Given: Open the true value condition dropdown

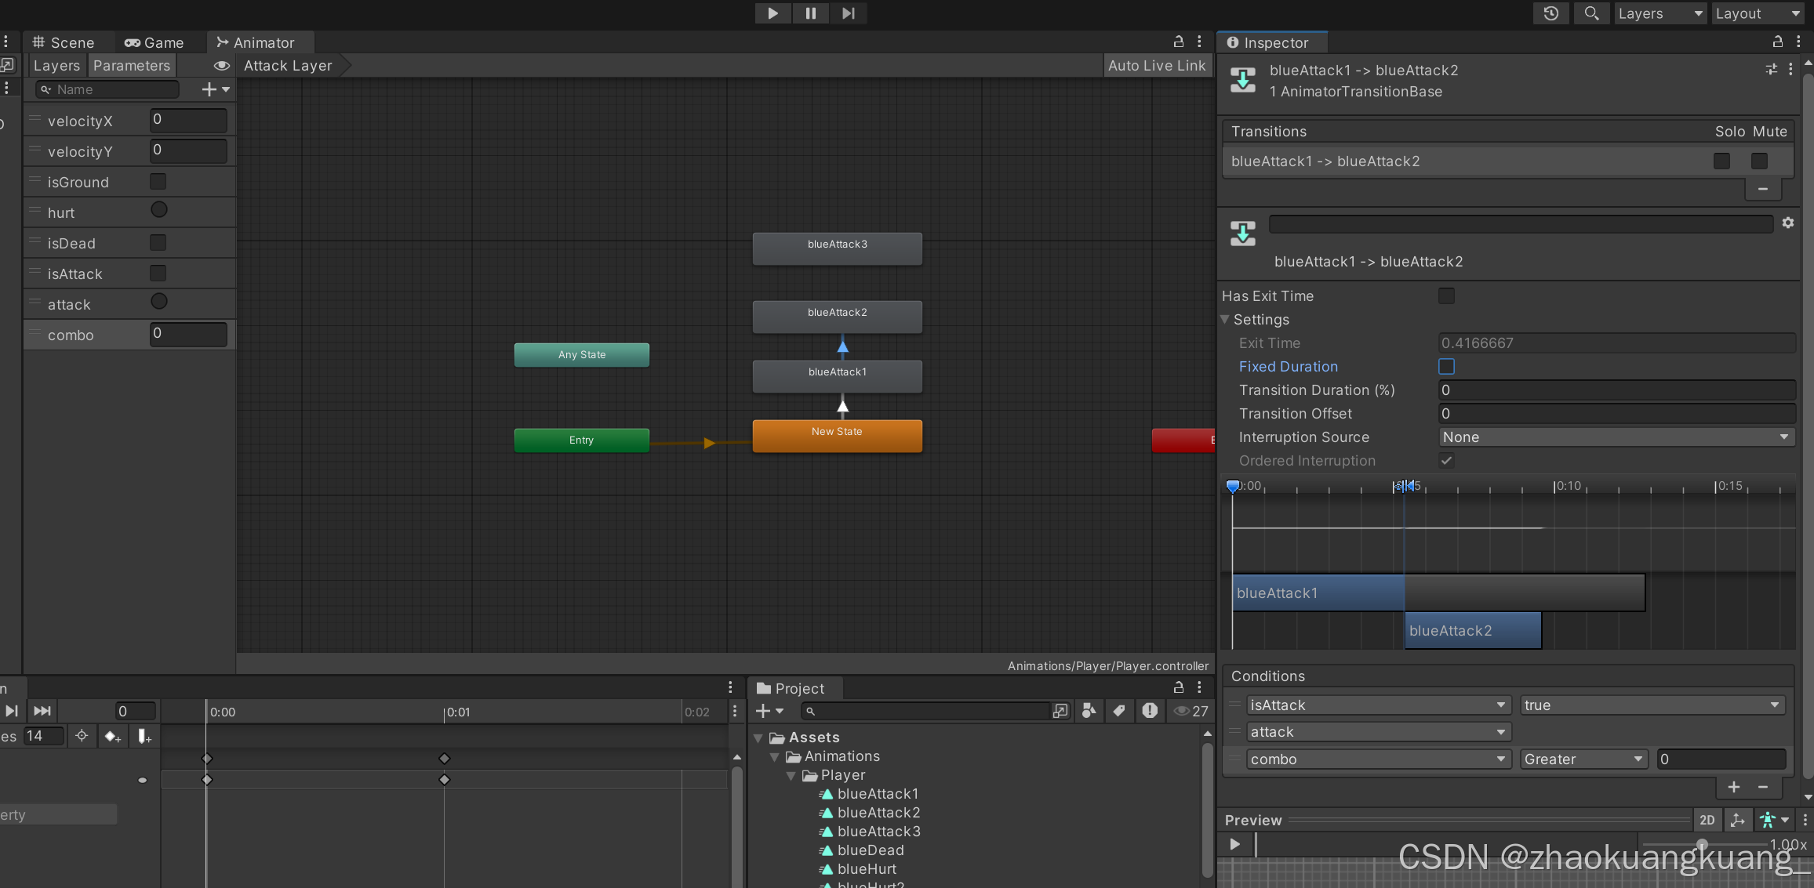Looking at the screenshot, I should 1652,705.
